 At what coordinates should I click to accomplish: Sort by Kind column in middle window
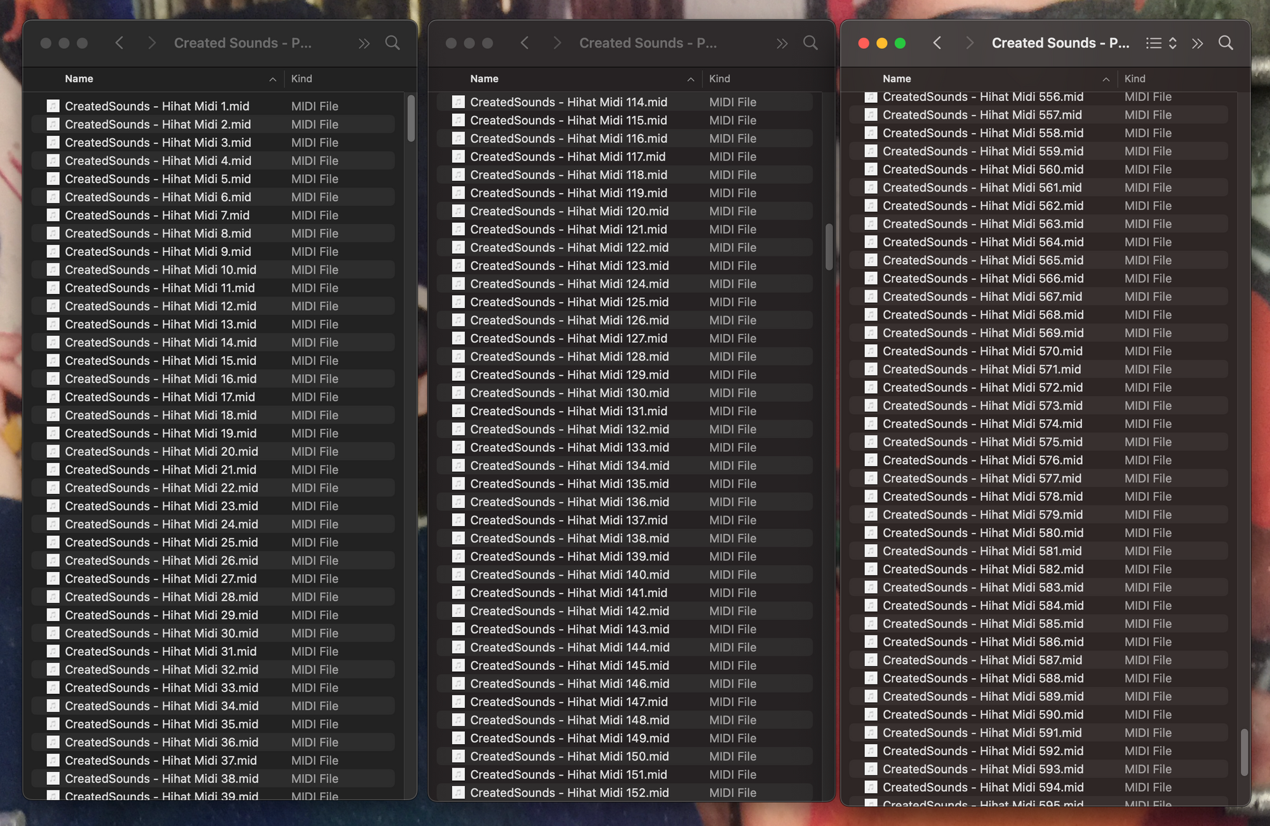click(x=719, y=79)
